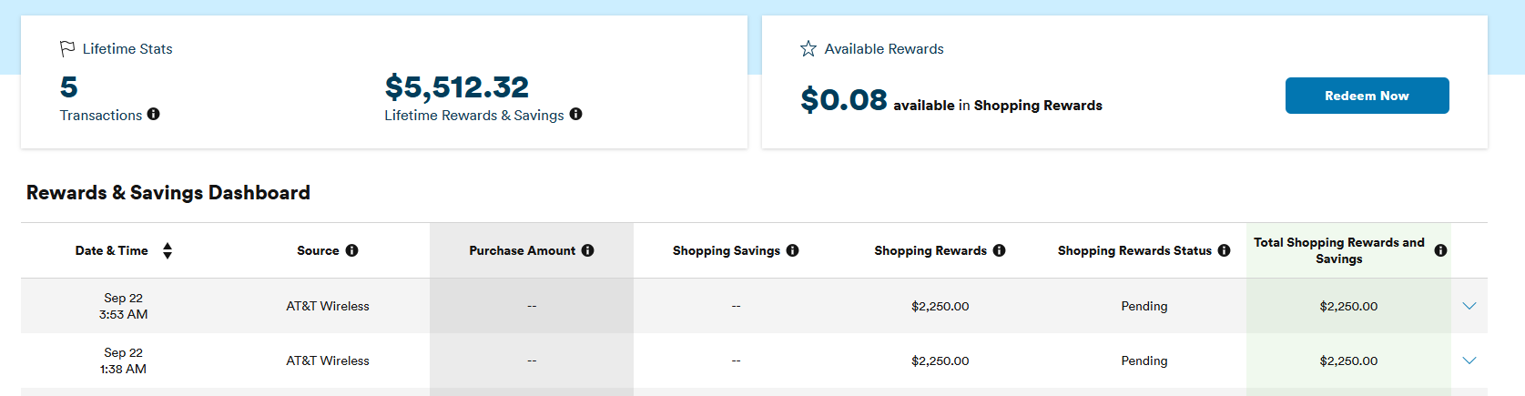The width and height of the screenshot is (1525, 396).
Task: Click the info icon next to Transactions
Action: pos(153,114)
